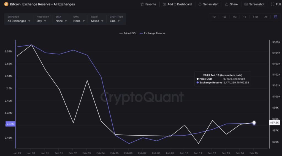This screenshot has height=156, width=282.
Task: Click the Jan 29 date axis label
Action: tap(17, 153)
